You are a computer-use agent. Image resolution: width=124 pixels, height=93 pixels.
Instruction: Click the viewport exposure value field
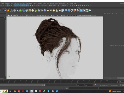click(70, 16)
